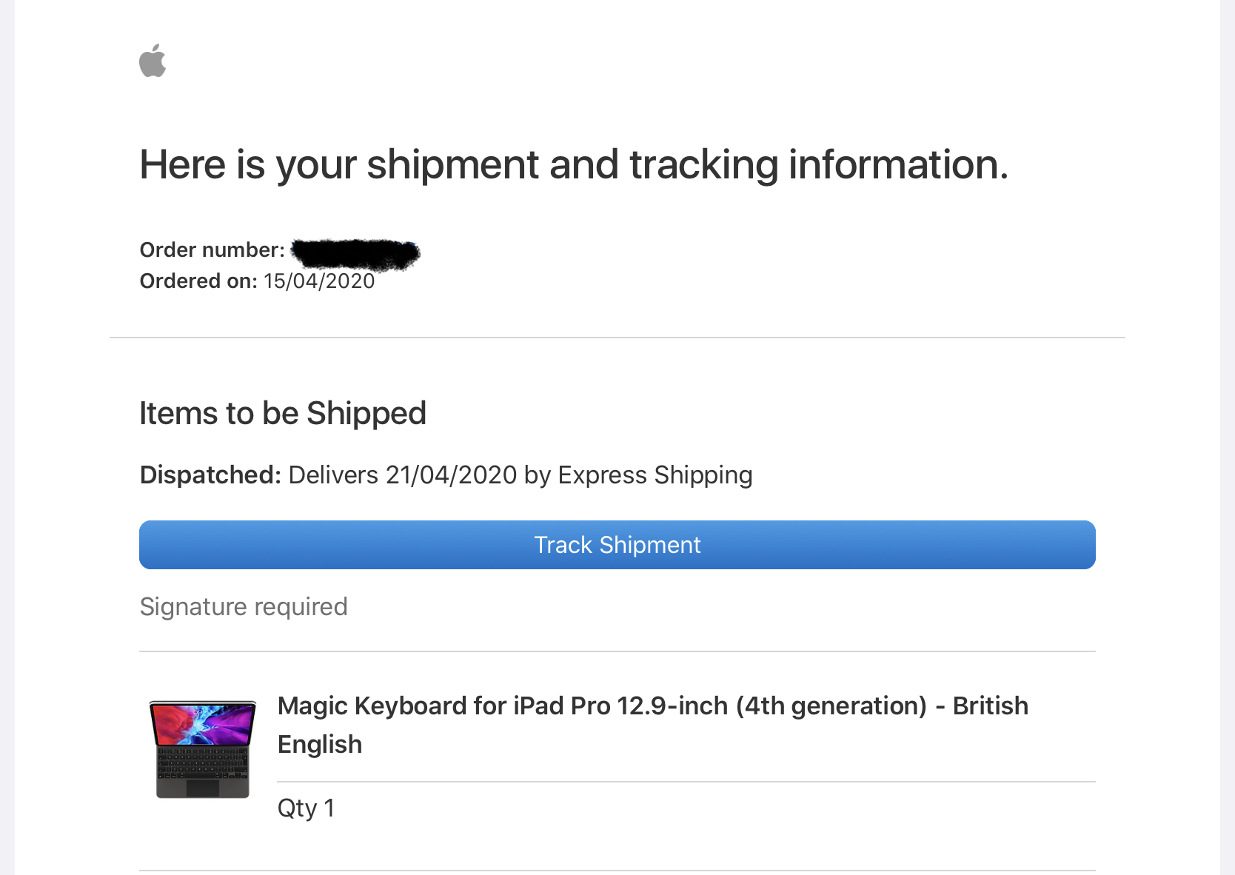The image size is (1235, 875).
Task: Click the Track Shipment button
Action: point(617,545)
